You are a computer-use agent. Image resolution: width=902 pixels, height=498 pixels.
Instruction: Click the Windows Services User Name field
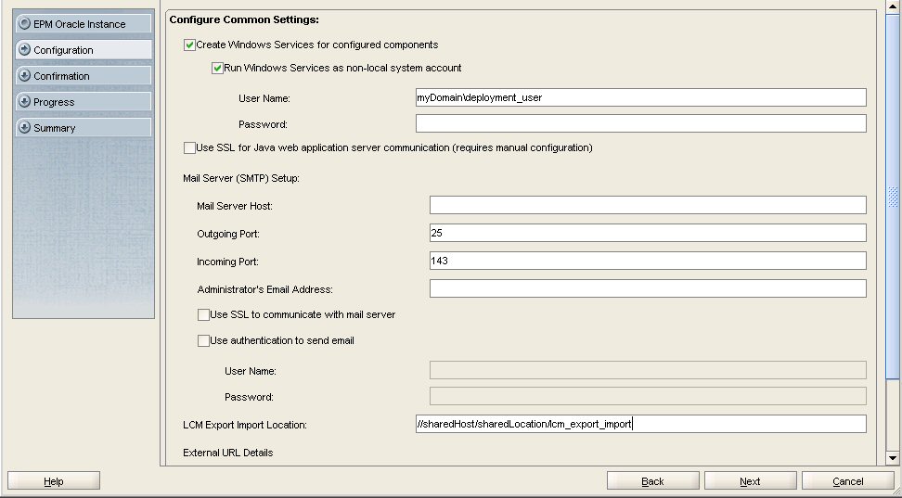(x=641, y=97)
